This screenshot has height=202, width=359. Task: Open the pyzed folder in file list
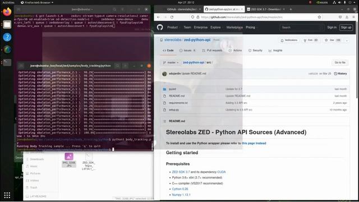click(x=172, y=89)
